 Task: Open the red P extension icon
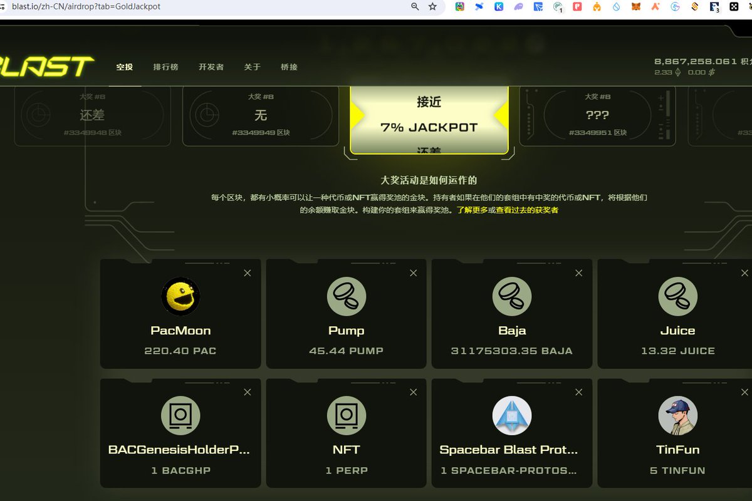[577, 7]
